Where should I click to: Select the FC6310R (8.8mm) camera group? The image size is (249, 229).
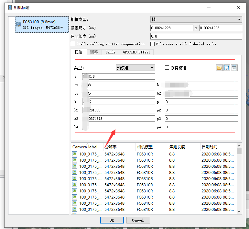42,25
